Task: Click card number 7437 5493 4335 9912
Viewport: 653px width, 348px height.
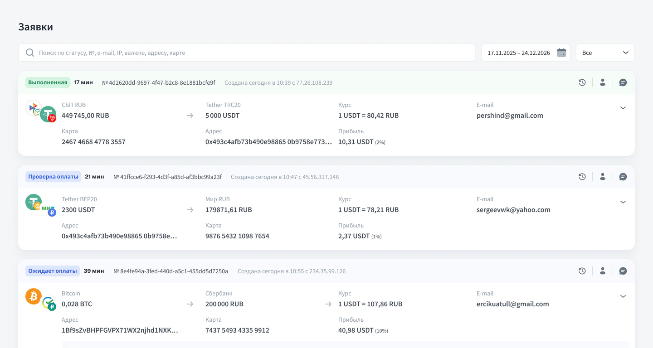Action: click(237, 330)
